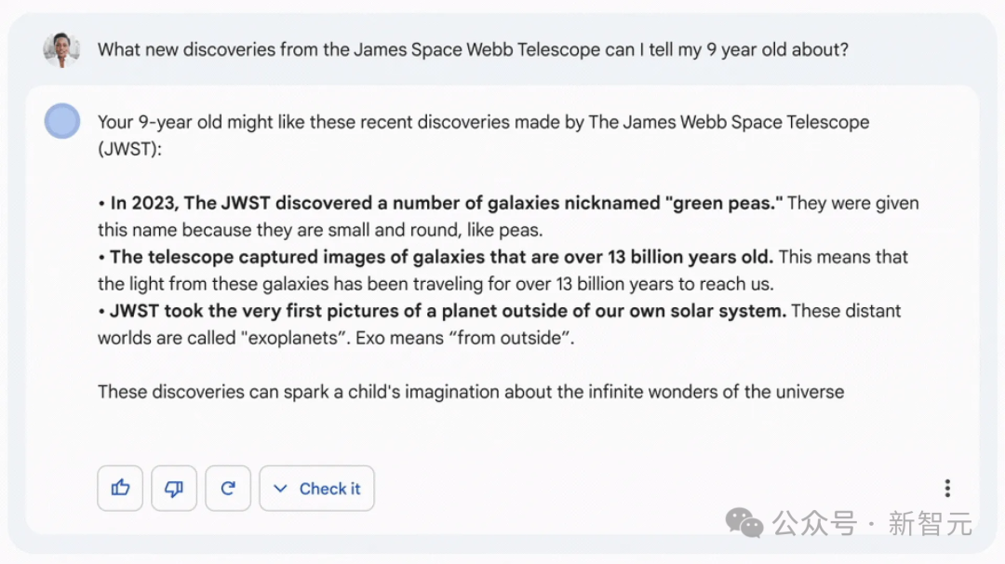Click the bold first pictures of a planet sentence
Viewport: 1005px width, 564px height.
coord(447,311)
